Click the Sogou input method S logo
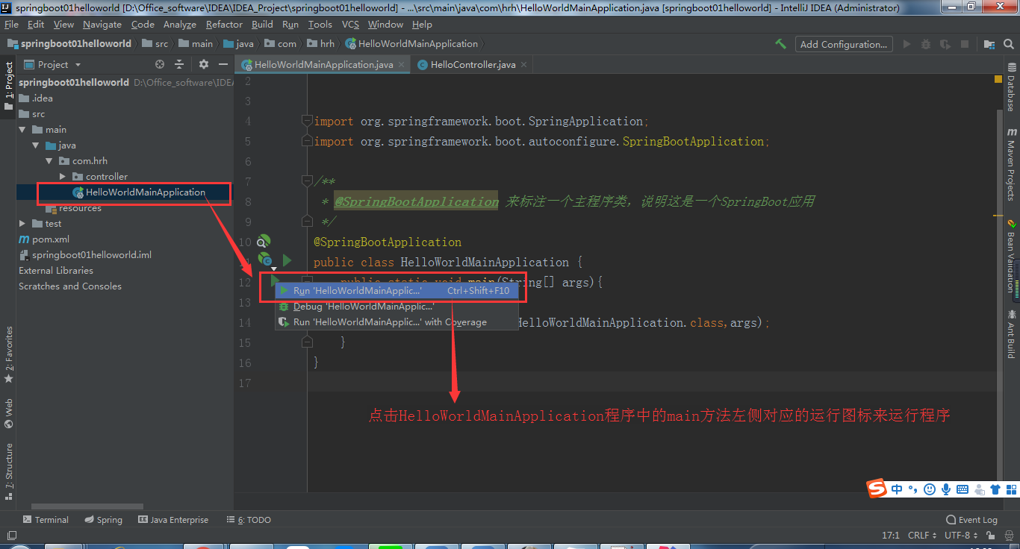Viewport: 1020px width, 549px height. coord(877,489)
